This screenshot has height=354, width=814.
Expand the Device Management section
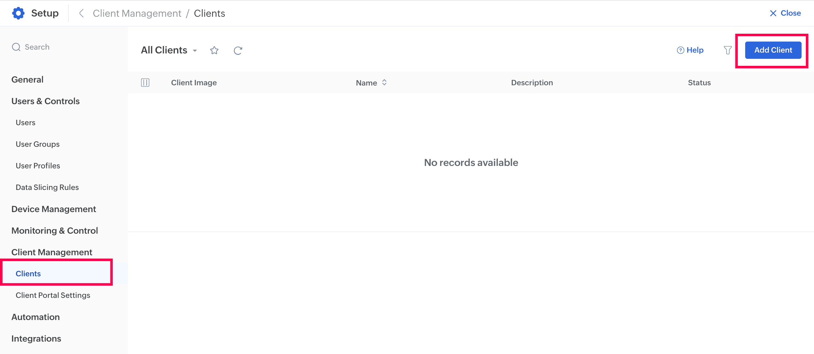54,209
